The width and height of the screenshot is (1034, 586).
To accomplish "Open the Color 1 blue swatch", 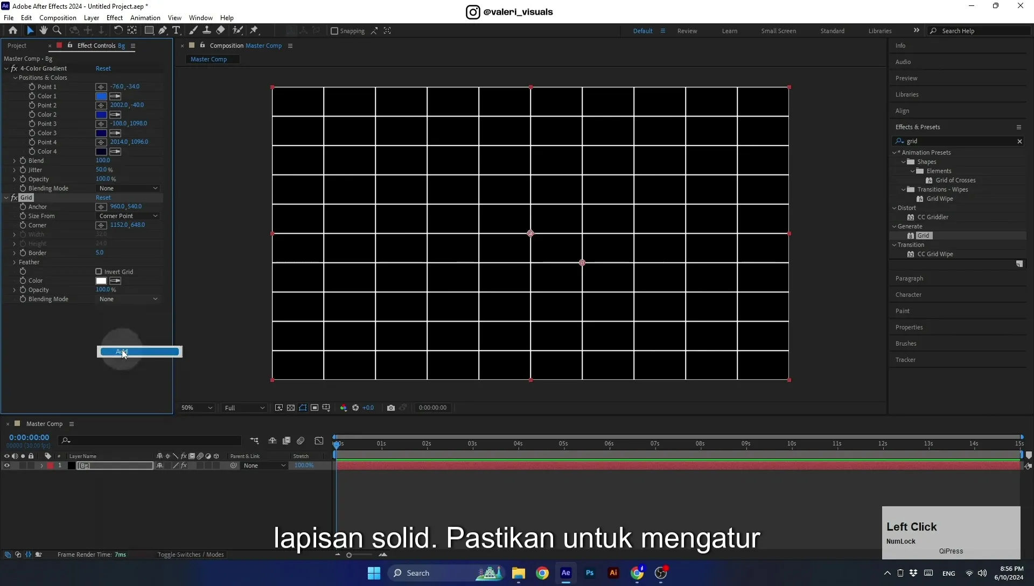I will click(x=101, y=96).
